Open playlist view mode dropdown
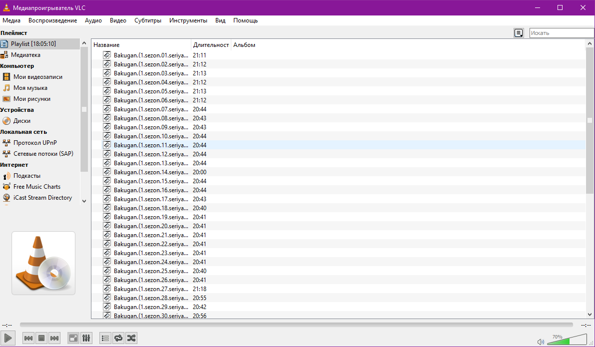The width and height of the screenshot is (595, 347). click(x=519, y=33)
